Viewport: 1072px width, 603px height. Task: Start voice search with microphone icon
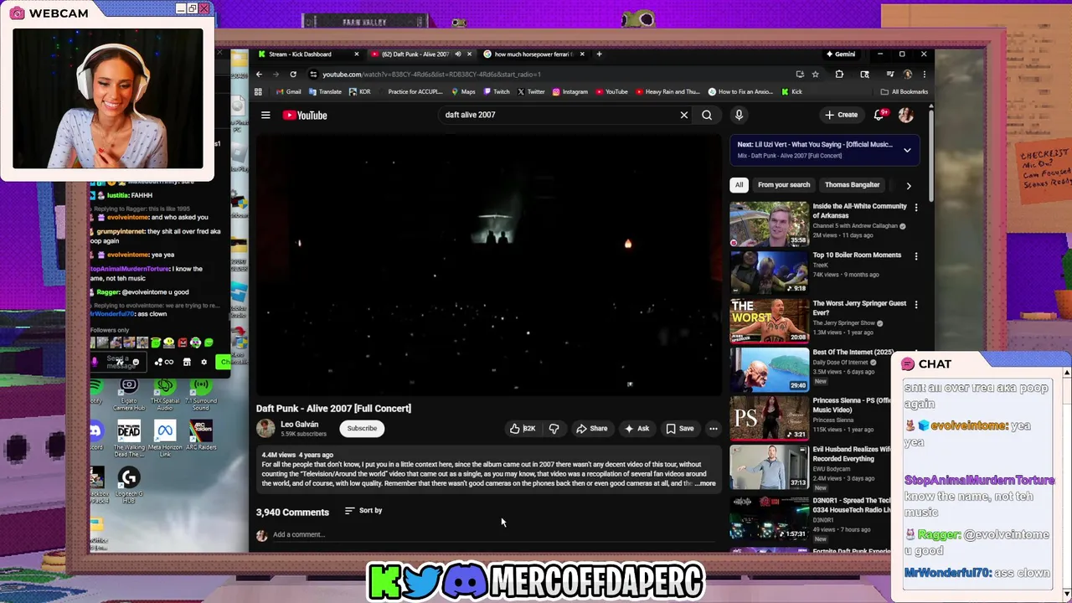(x=739, y=115)
